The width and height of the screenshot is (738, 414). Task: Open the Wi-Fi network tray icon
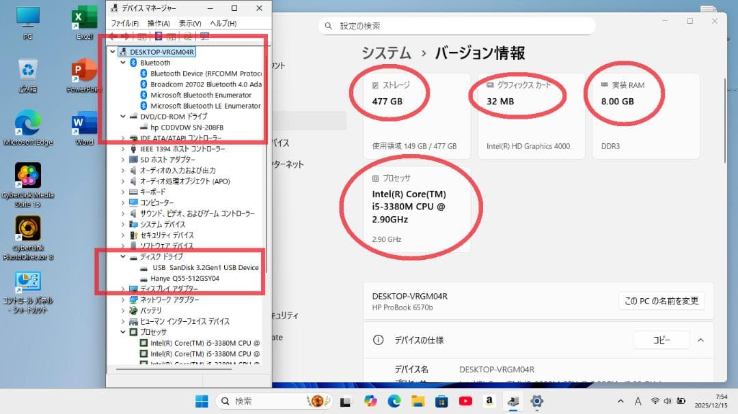point(655,401)
